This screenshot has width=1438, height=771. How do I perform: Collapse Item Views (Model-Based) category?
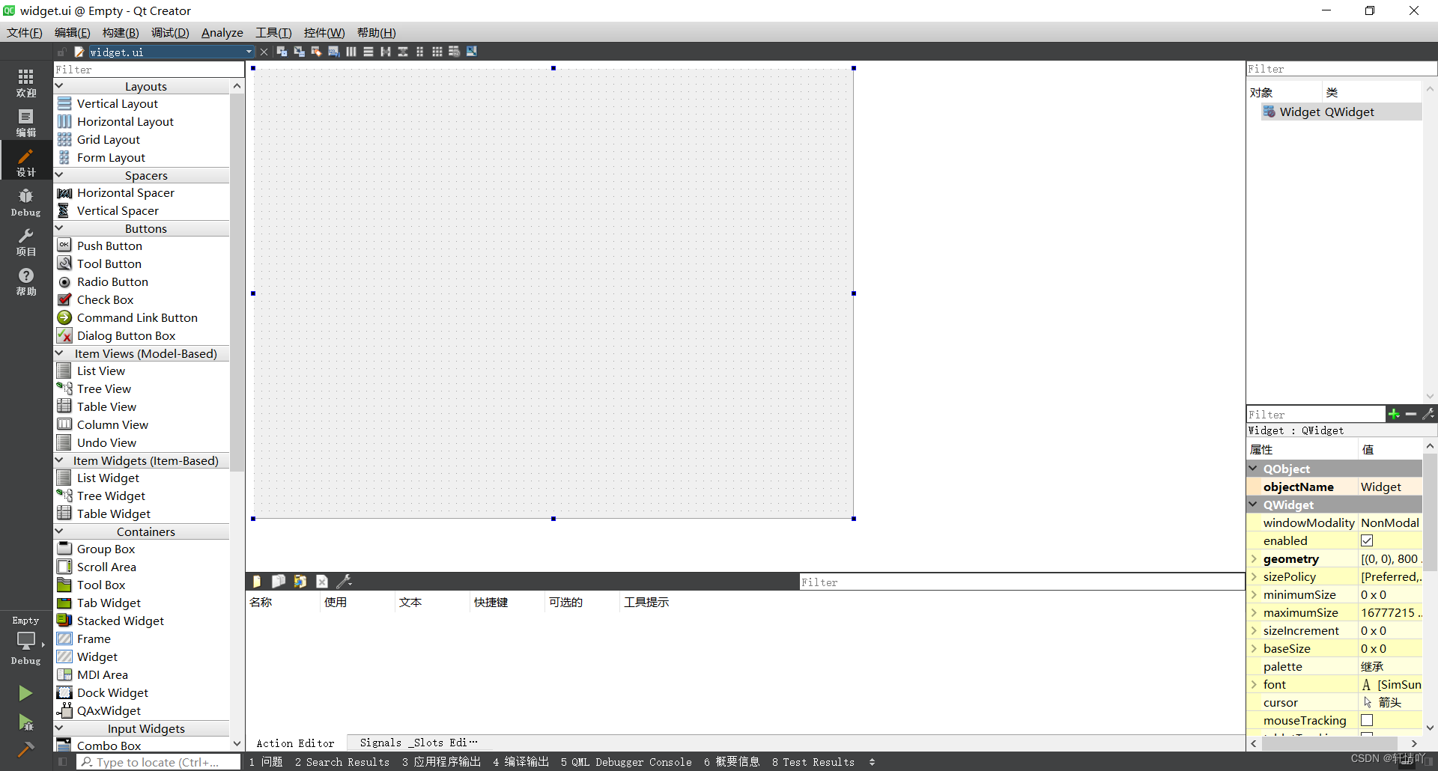[59, 353]
